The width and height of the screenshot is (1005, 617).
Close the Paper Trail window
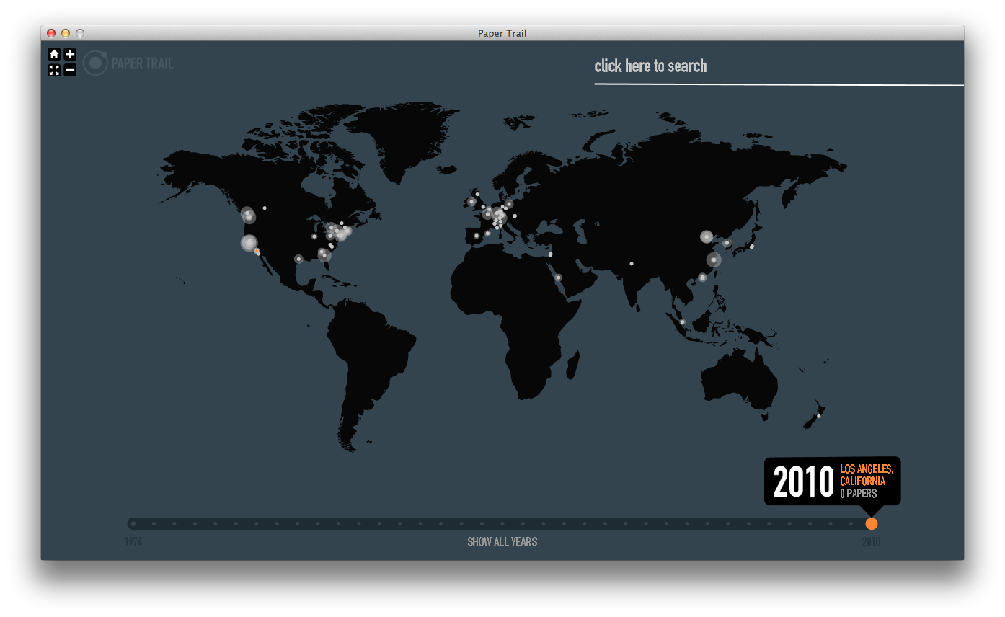(51, 33)
